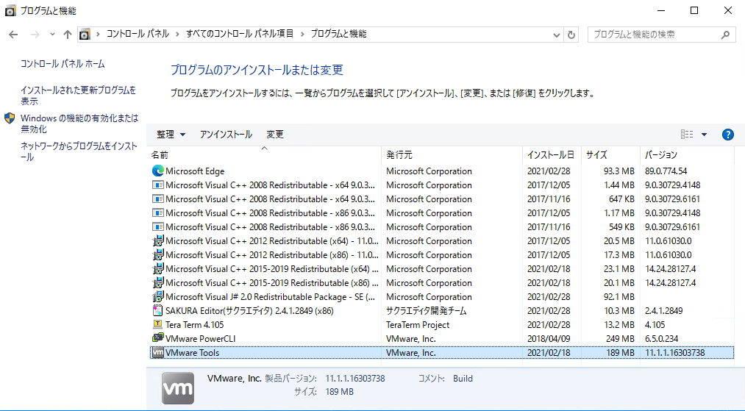Click コントロール パネル in the breadcrumb
Screen dimensions: 745x411
(138, 35)
